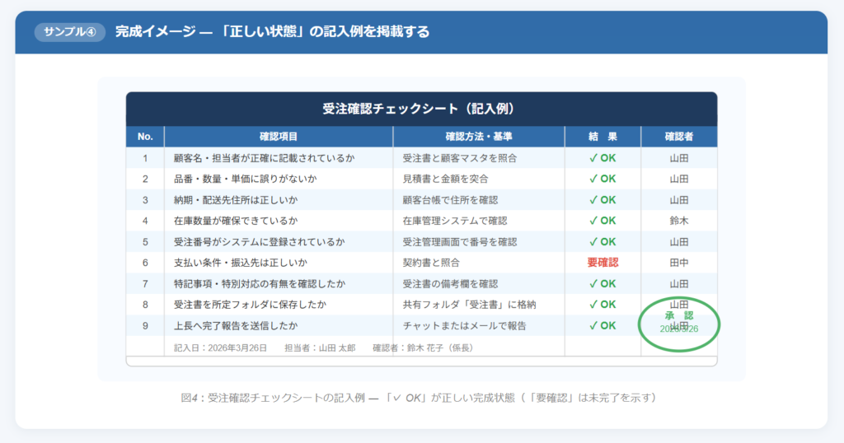This screenshot has height=443, width=844.
Task: Click the 確認者 column header
Action: pos(679,137)
